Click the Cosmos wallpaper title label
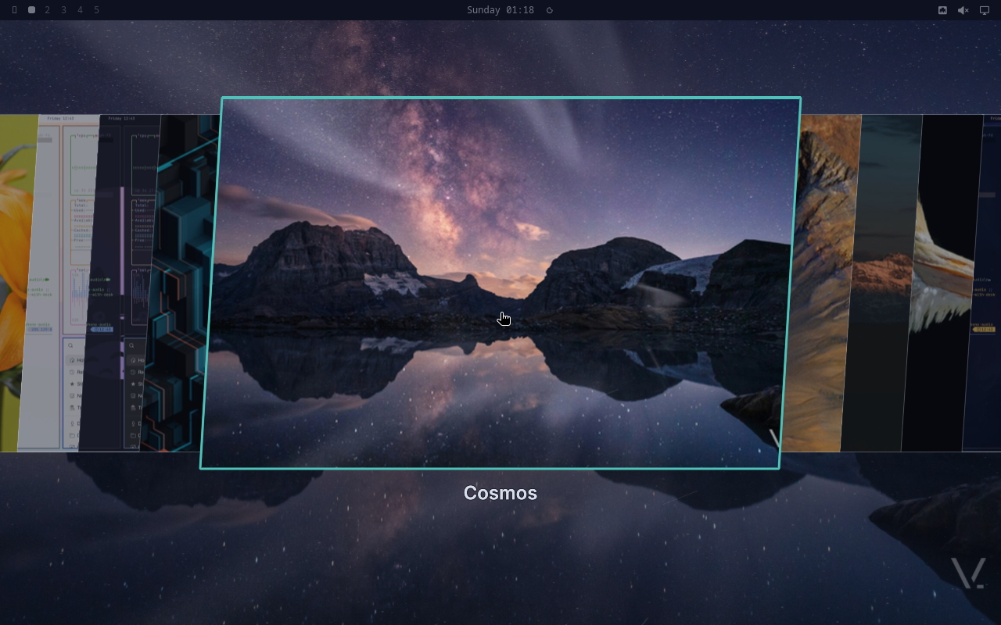1001x625 pixels. [500, 493]
